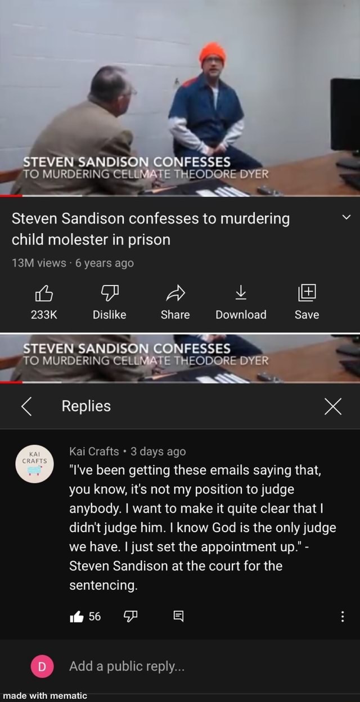This screenshot has height=702, width=360.
Task: Tap Add a public reply field
Action: click(125, 666)
